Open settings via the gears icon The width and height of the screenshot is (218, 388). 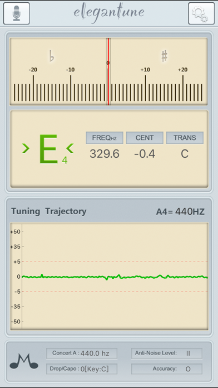(201, 13)
